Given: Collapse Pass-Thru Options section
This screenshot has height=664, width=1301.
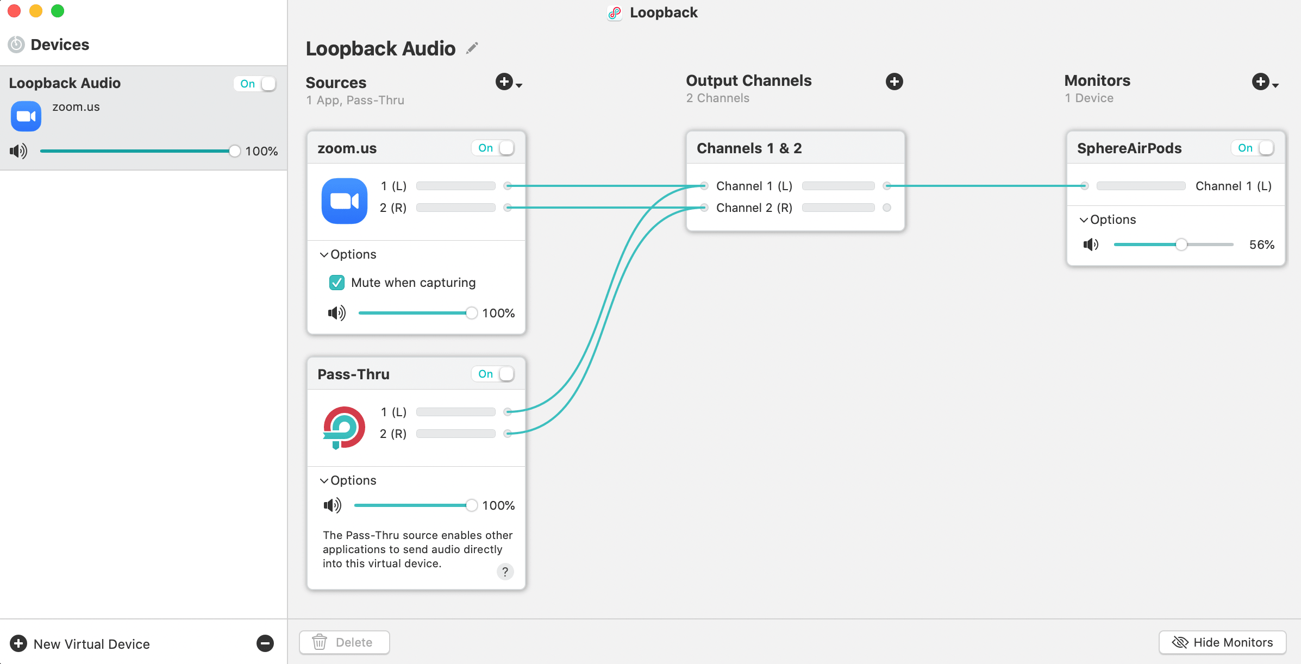Looking at the screenshot, I should click(x=348, y=480).
